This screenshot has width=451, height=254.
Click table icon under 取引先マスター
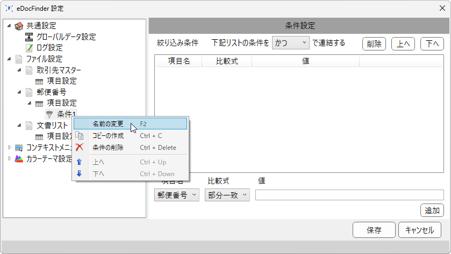39,82
